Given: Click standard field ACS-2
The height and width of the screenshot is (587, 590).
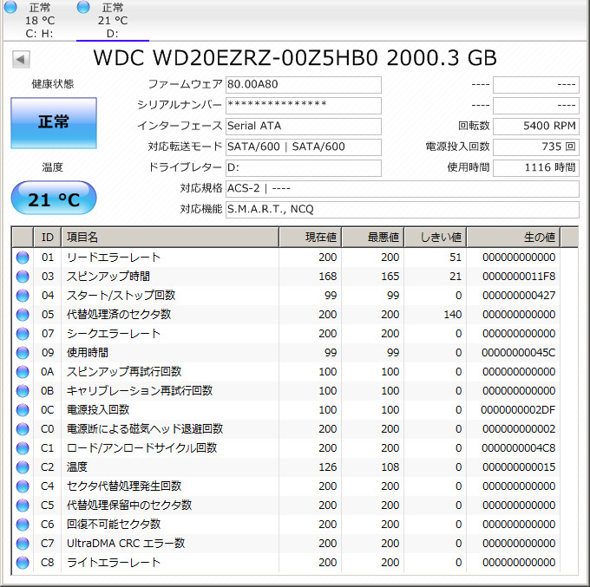Looking at the screenshot, I should point(403,188).
